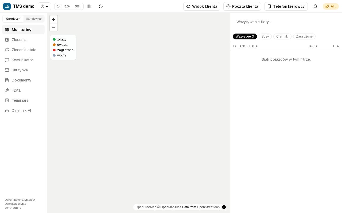
Task: Open the notifications bell
Action: tap(315, 6)
